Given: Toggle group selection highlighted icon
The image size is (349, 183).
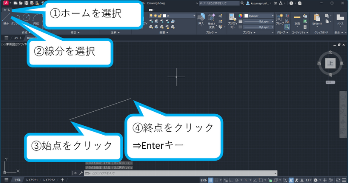Looking at the screenshot, I should (x=287, y=27).
